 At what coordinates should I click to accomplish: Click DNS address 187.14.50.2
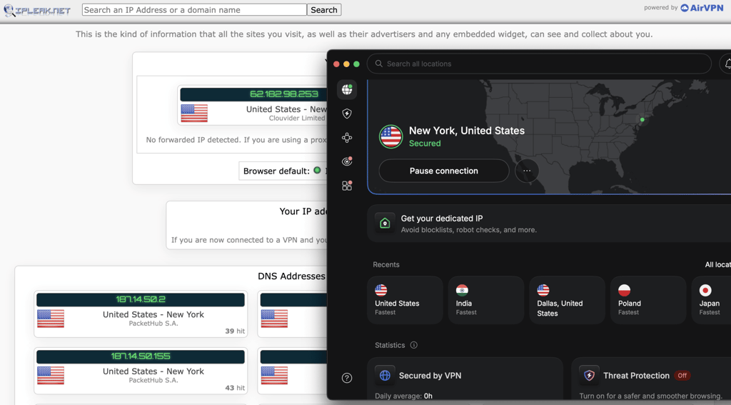point(141,299)
